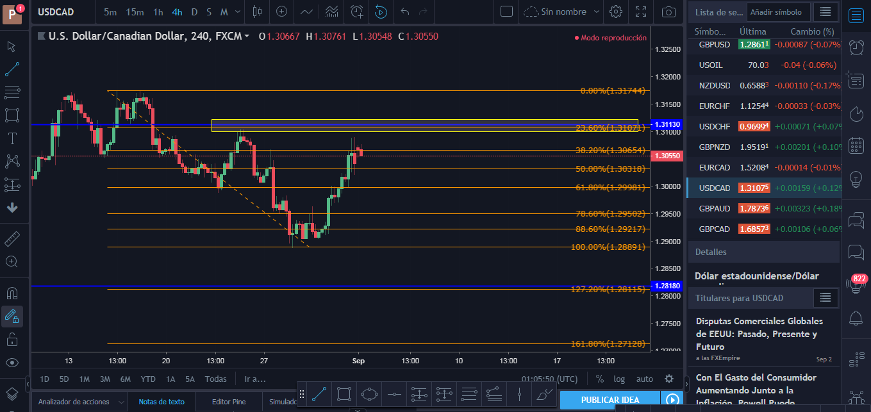Select the D daily timeframe
This screenshot has height=412, width=871.
coord(194,12)
